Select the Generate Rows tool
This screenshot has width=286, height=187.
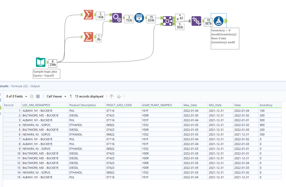point(139,18)
